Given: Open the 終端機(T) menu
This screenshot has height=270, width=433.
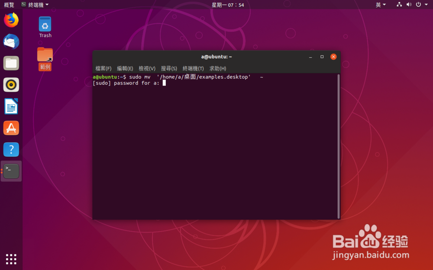Looking at the screenshot, I should pyautogui.click(x=193, y=68).
